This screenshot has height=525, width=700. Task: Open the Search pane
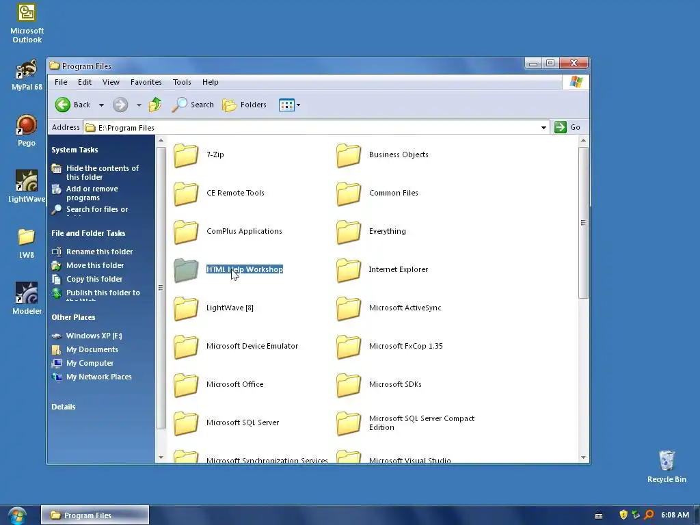(193, 105)
